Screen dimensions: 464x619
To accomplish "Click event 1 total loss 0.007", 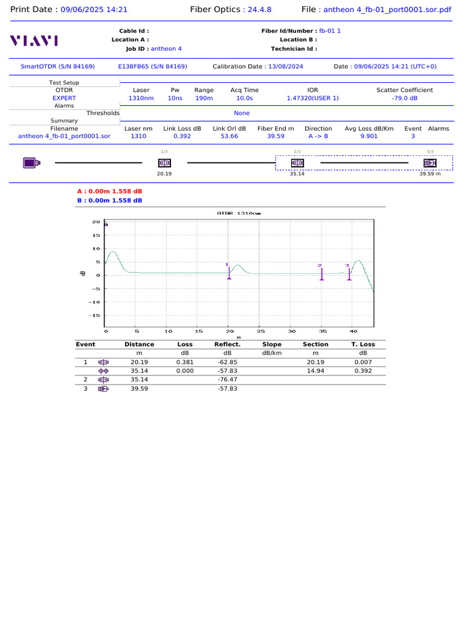I will [x=363, y=362].
